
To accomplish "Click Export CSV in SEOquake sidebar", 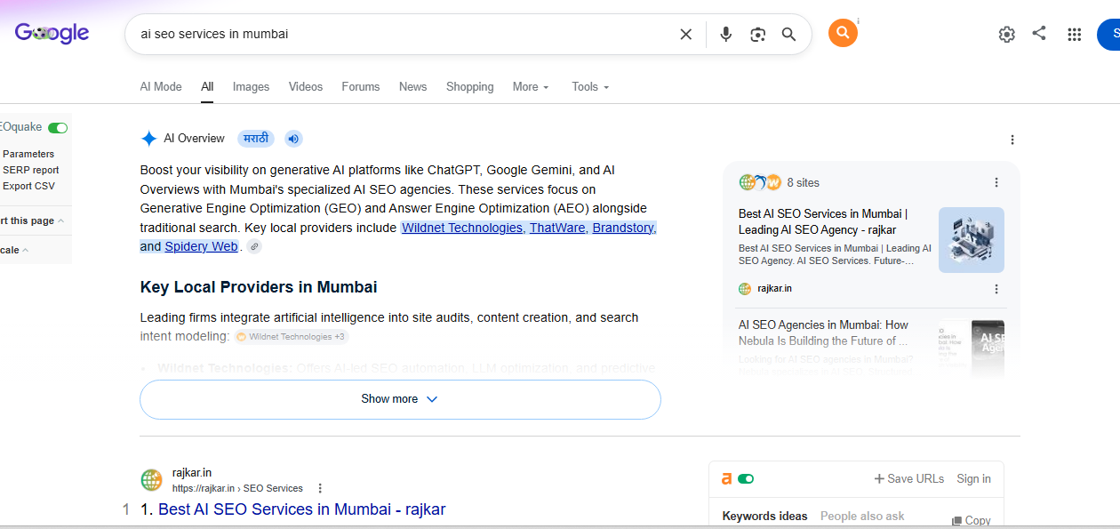I will pyautogui.click(x=28, y=186).
